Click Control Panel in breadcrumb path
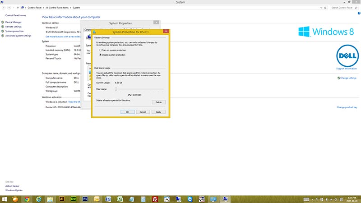The image size is (361, 203). click(35, 8)
